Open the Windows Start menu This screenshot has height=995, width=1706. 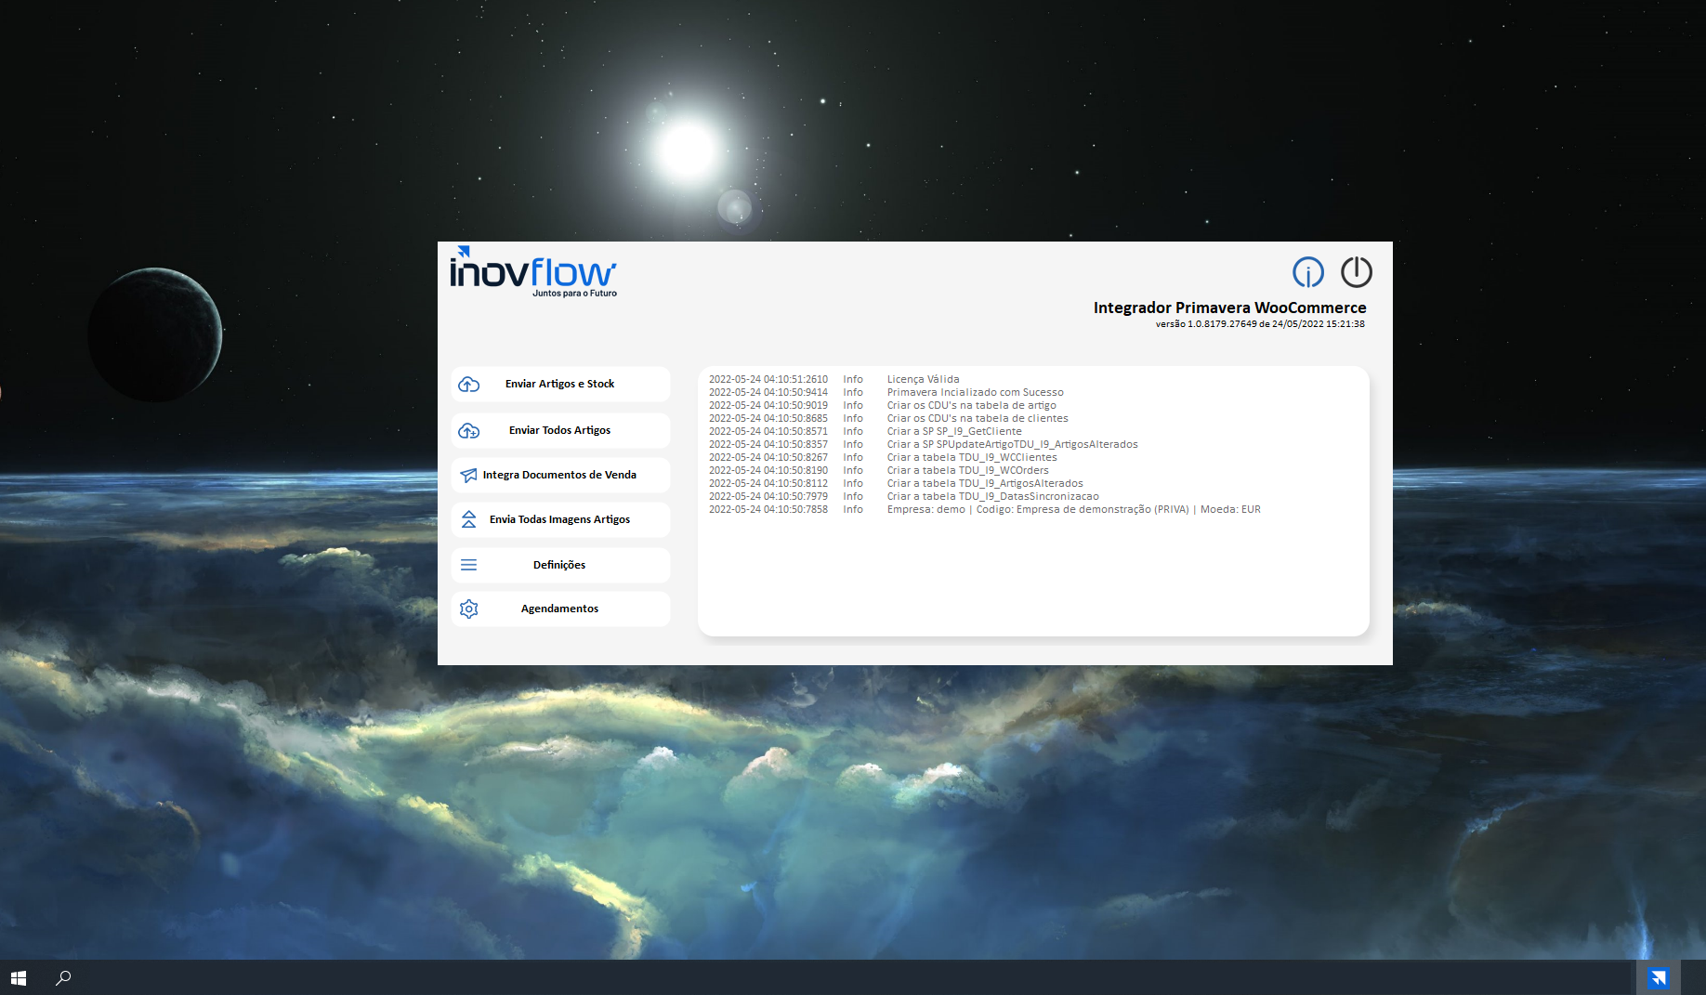[19, 977]
